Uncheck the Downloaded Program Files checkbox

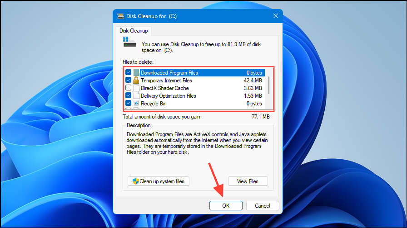tap(128, 72)
